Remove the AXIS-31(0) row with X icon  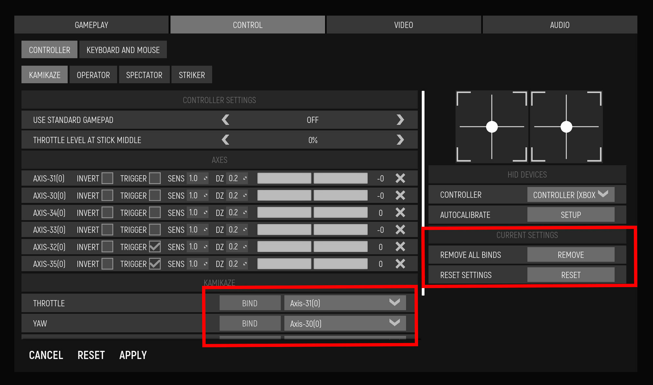tap(400, 178)
